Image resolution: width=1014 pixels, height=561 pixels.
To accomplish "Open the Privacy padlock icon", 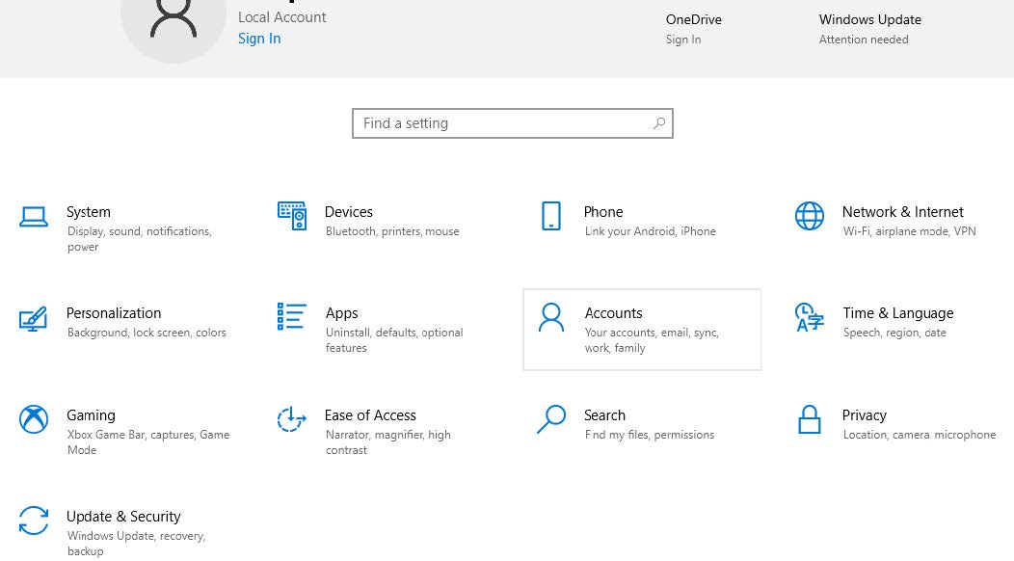I will coord(810,419).
